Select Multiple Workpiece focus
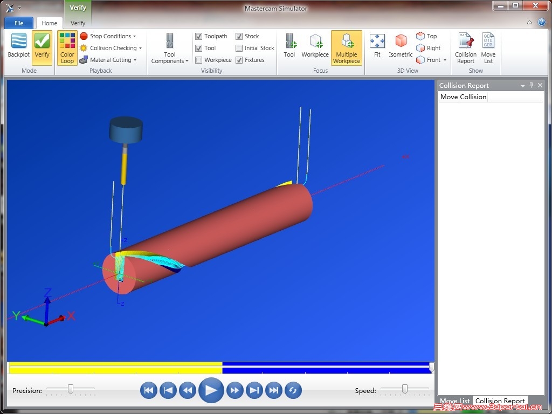This screenshot has height=414, width=552. [347, 48]
